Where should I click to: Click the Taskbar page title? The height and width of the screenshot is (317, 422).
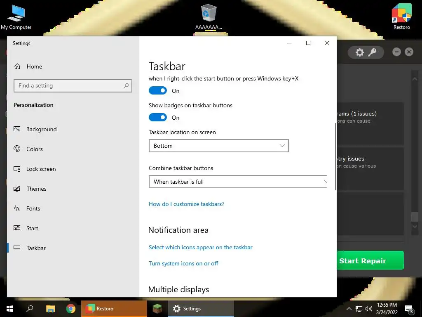pos(167,66)
